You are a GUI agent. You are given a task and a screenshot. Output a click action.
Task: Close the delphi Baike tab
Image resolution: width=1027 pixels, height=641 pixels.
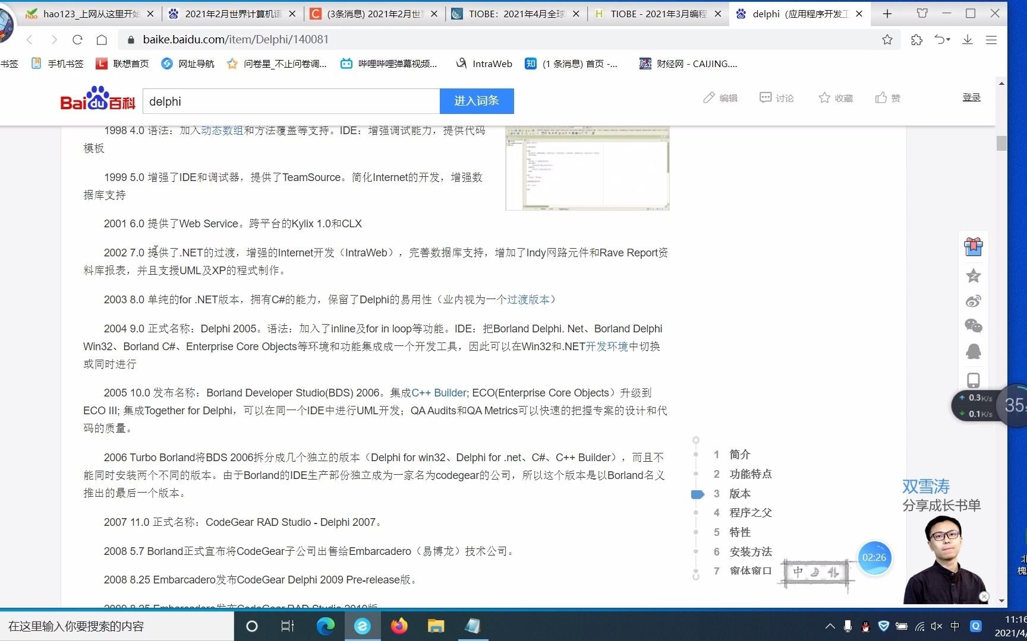(859, 14)
